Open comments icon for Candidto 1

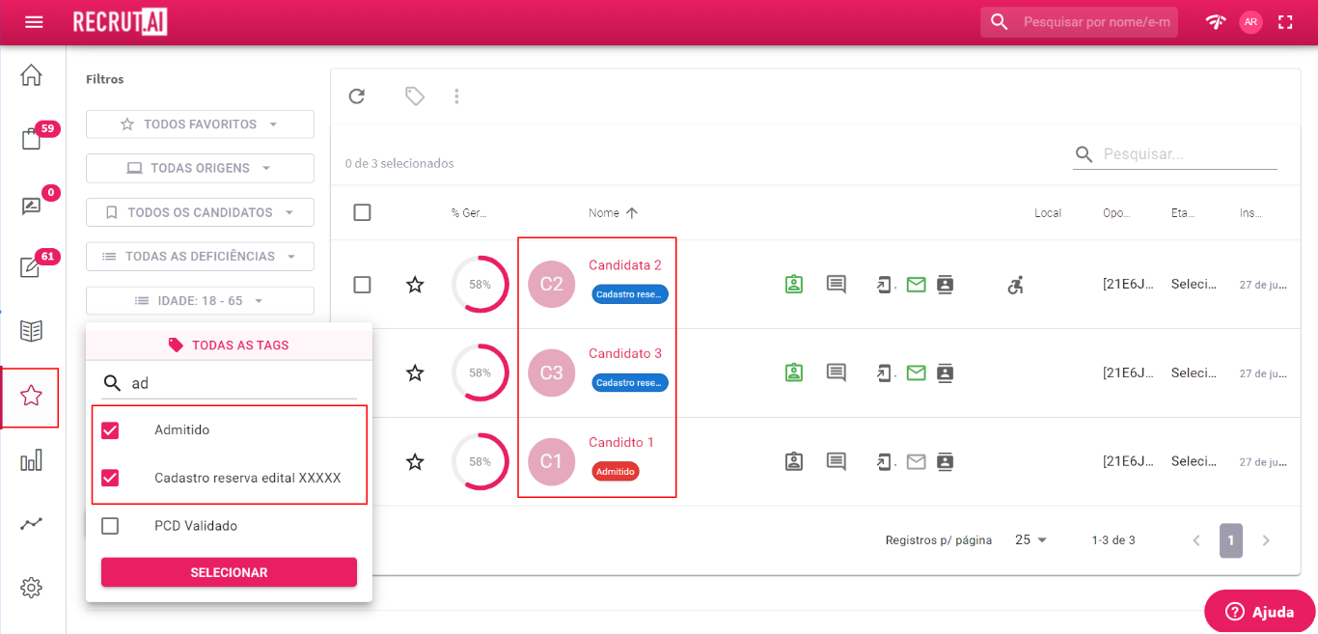click(x=837, y=461)
